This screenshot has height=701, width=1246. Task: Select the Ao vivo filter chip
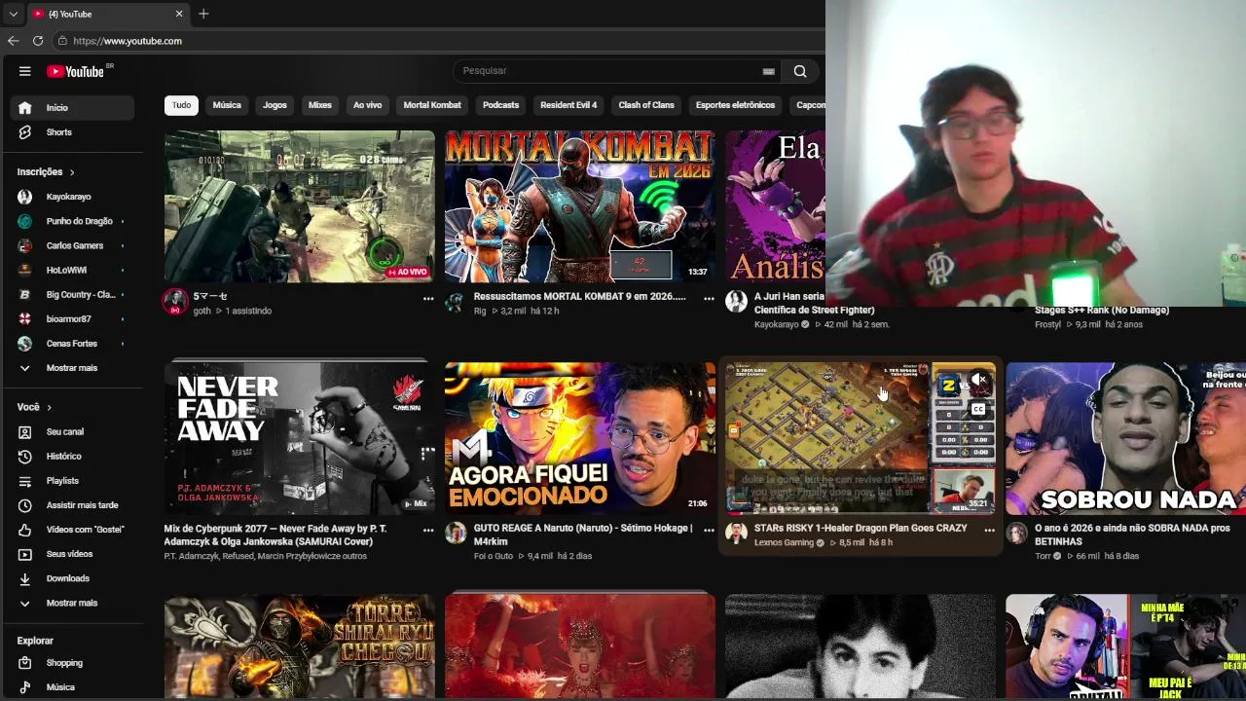point(368,105)
